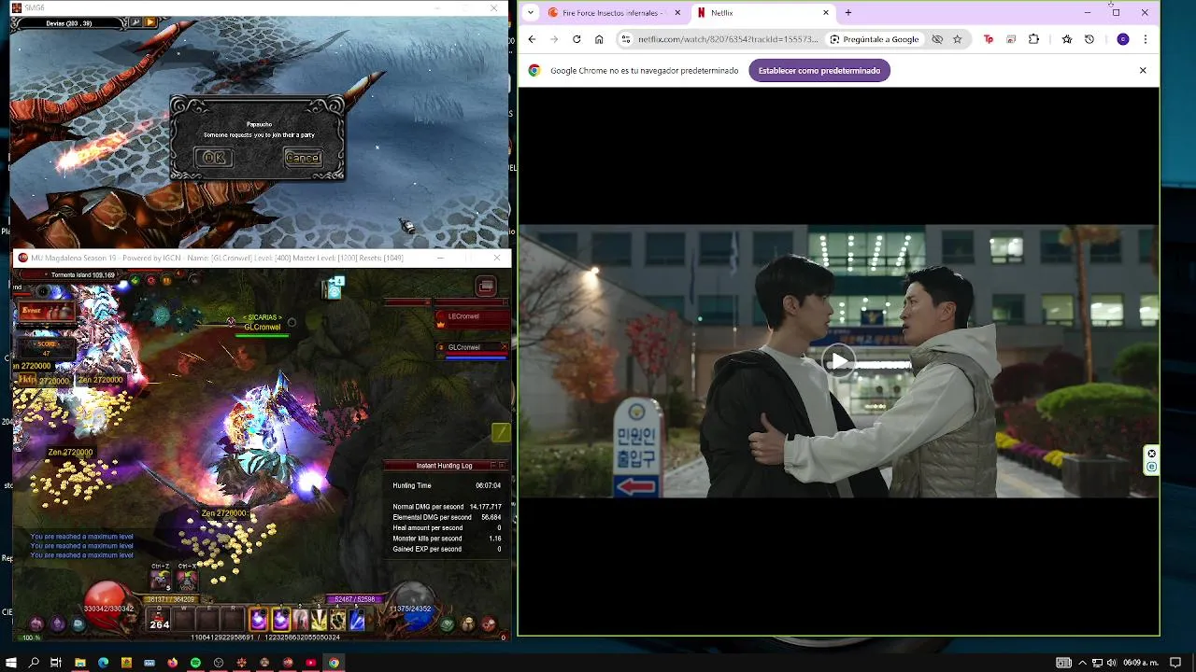Screen dimensions: 1196x672
Task: Reload the Netflix page
Action: (577, 39)
